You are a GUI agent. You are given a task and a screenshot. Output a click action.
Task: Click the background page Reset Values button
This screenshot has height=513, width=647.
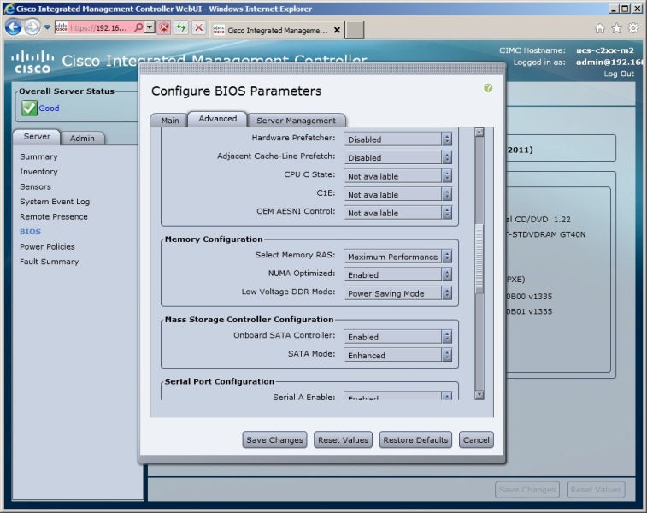(596, 490)
